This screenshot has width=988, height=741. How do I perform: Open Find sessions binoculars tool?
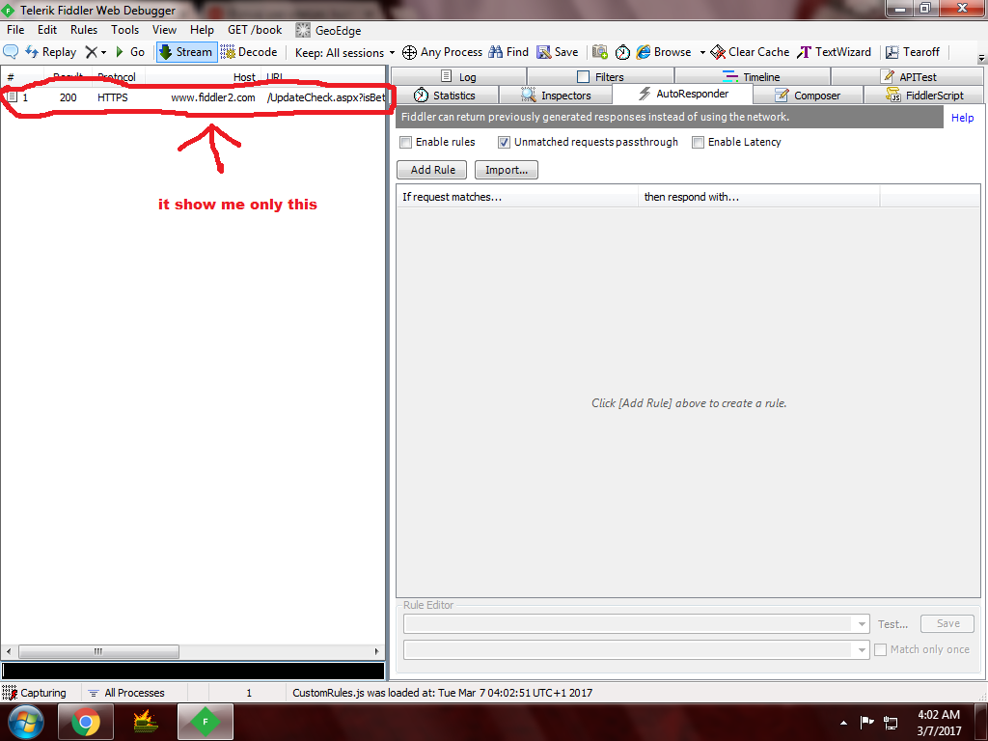click(x=509, y=52)
